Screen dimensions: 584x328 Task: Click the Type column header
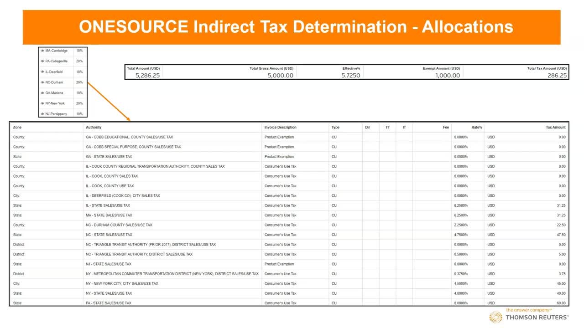[x=335, y=128]
